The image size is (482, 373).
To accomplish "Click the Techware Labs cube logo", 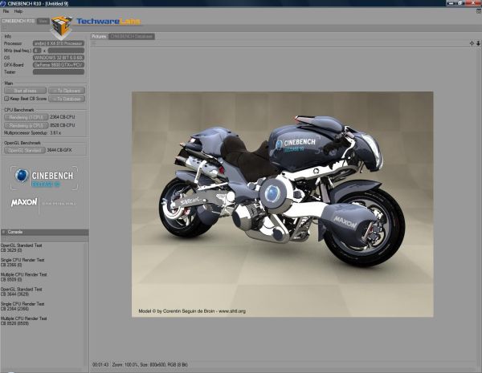I will pos(62,27).
